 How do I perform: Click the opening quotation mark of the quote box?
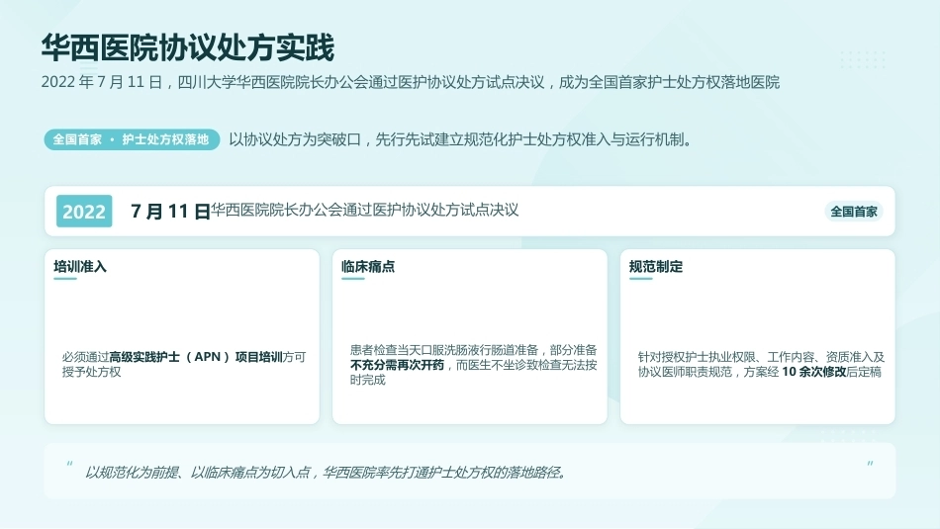(x=69, y=465)
